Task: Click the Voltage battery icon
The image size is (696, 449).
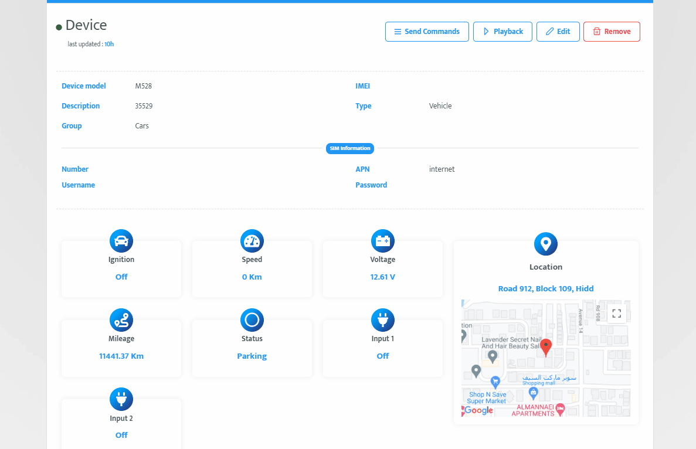Action: [383, 241]
